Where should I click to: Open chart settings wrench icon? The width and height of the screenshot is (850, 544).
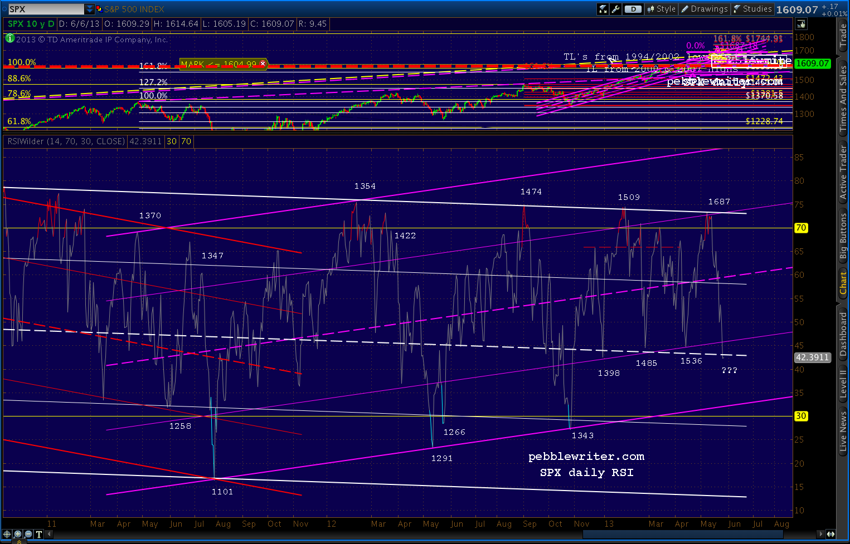[615, 9]
